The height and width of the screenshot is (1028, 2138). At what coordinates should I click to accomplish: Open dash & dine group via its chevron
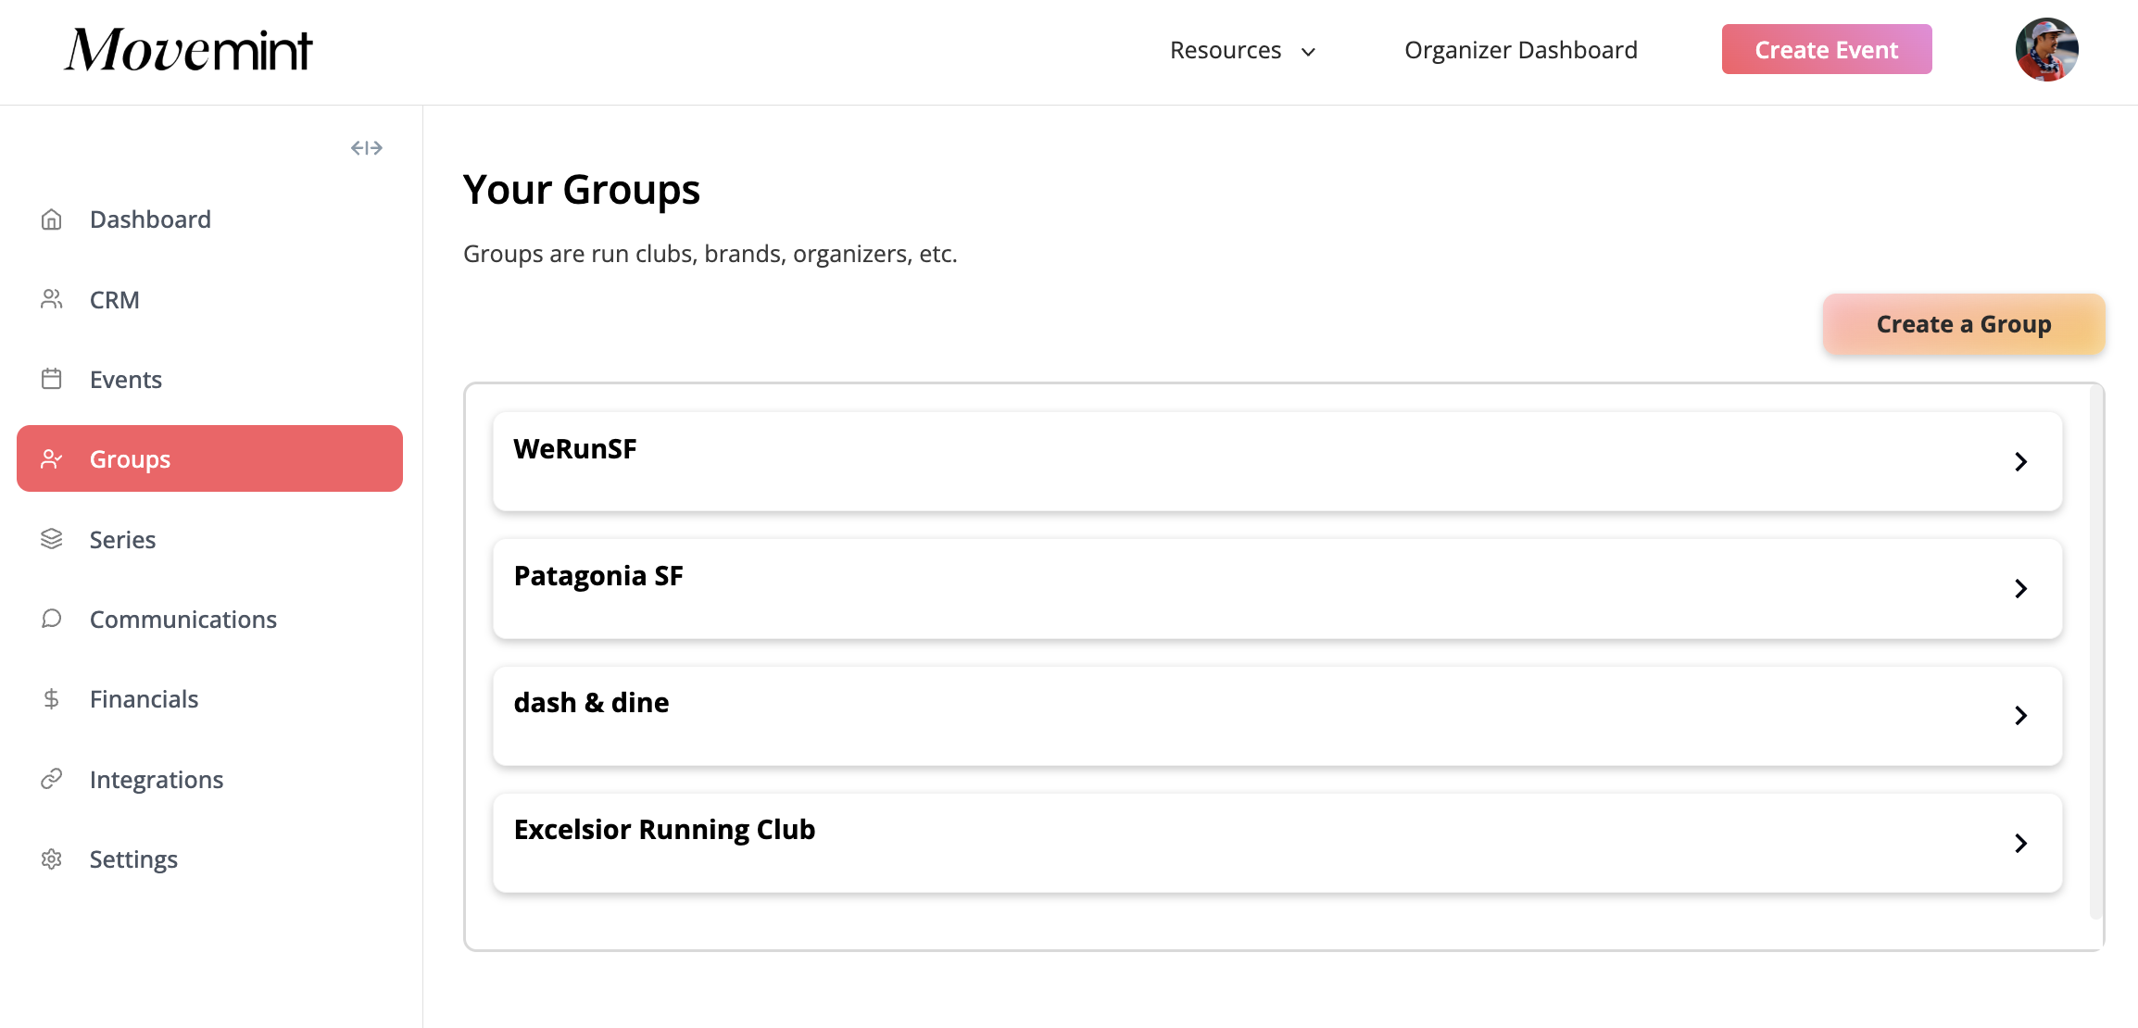click(x=2020, y=715)
